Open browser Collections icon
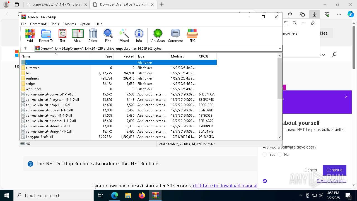 [x=302, y=14]
